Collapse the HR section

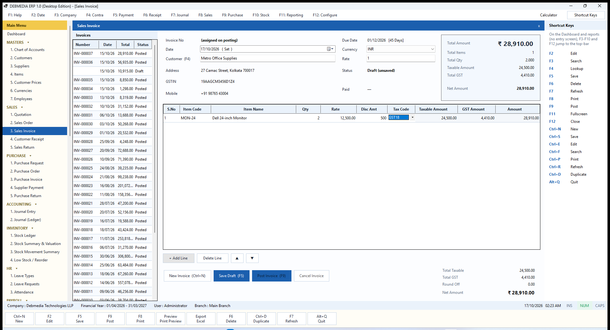pos(16,269)
